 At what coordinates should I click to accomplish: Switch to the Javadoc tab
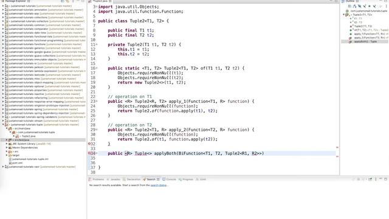pos(114,179)
